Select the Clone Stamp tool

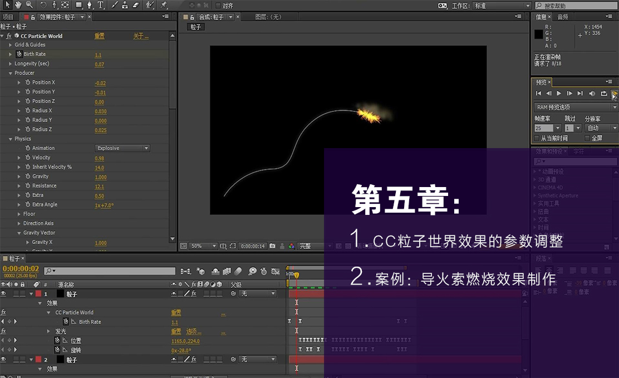125,5
